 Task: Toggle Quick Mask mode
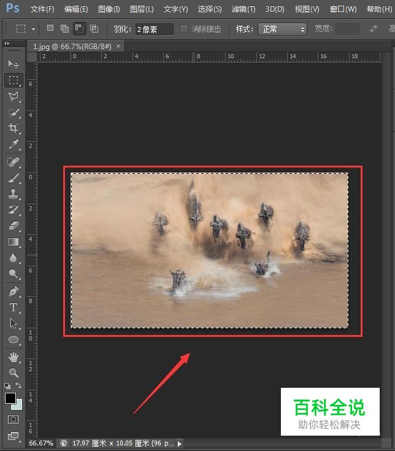pos(13,419)
